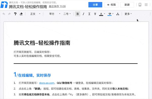Open the font color dropdown arrow
This screenshot has height=99, width=152.
pos(104,14)
